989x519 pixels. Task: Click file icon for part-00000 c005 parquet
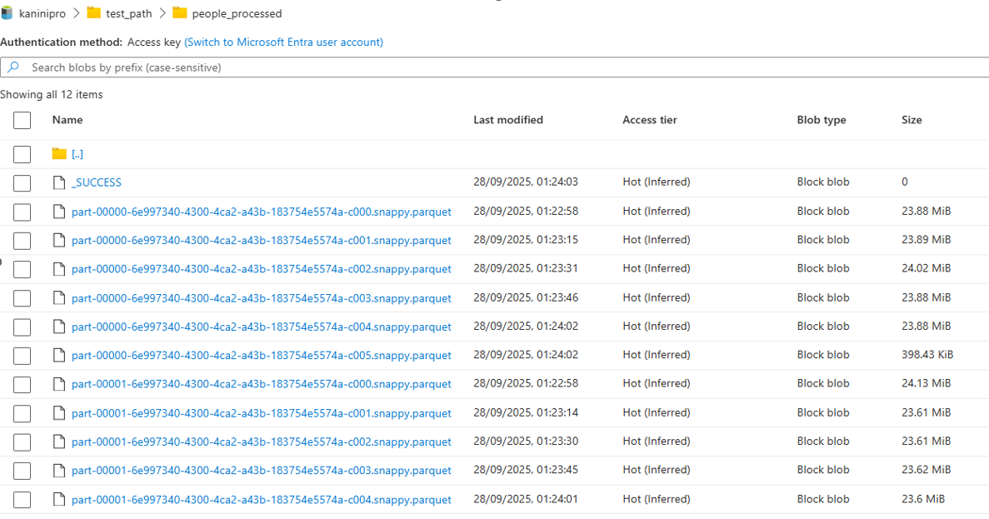point(58,356)
